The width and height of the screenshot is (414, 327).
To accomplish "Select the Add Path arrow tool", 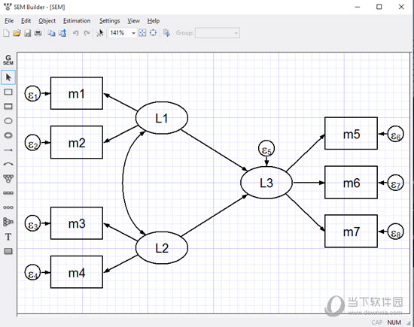I will click(8, 150).
